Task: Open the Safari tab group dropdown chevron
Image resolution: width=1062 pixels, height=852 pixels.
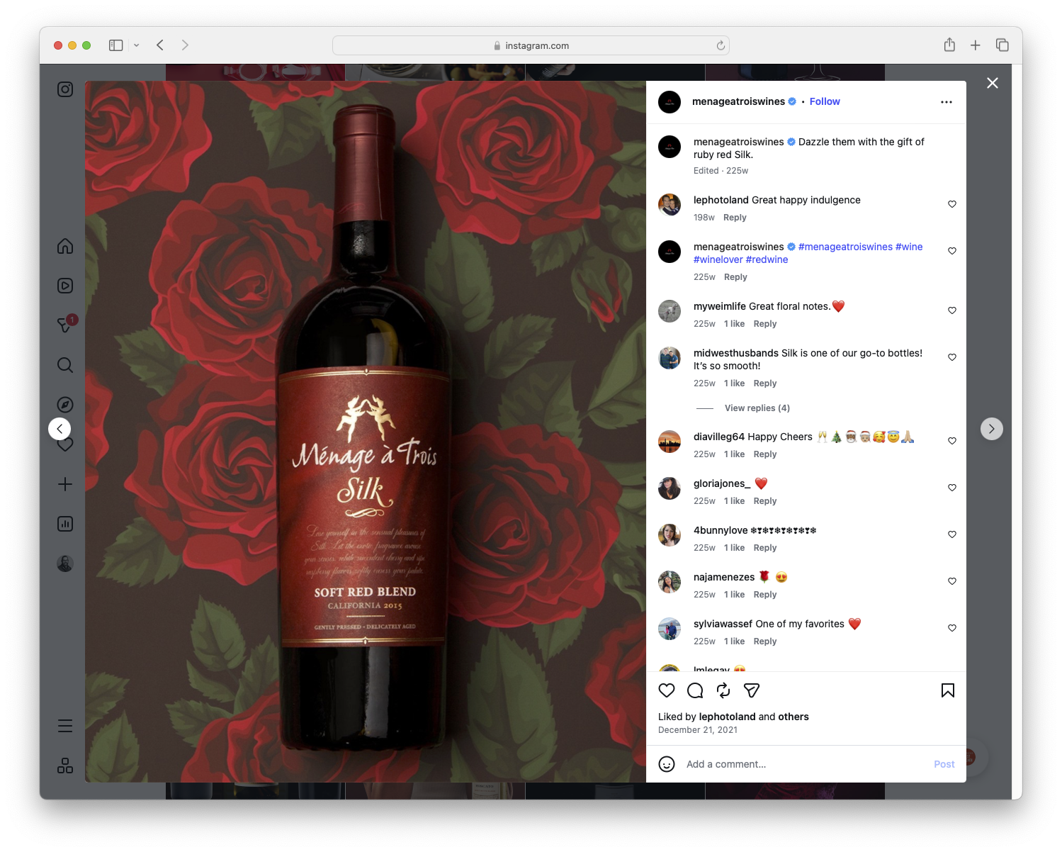Action: (137, 45)
